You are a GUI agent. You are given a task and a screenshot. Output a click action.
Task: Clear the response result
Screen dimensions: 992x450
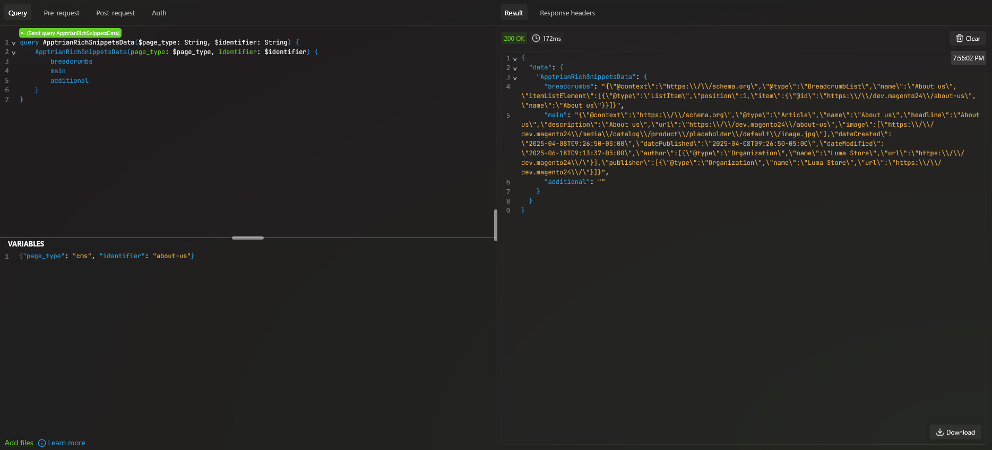pyautogui.click(x=968, y=38)
